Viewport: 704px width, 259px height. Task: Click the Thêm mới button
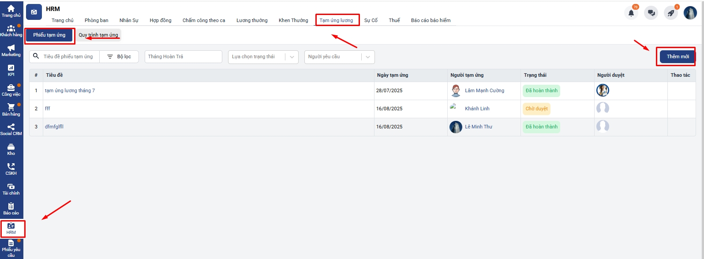[678, 56]
